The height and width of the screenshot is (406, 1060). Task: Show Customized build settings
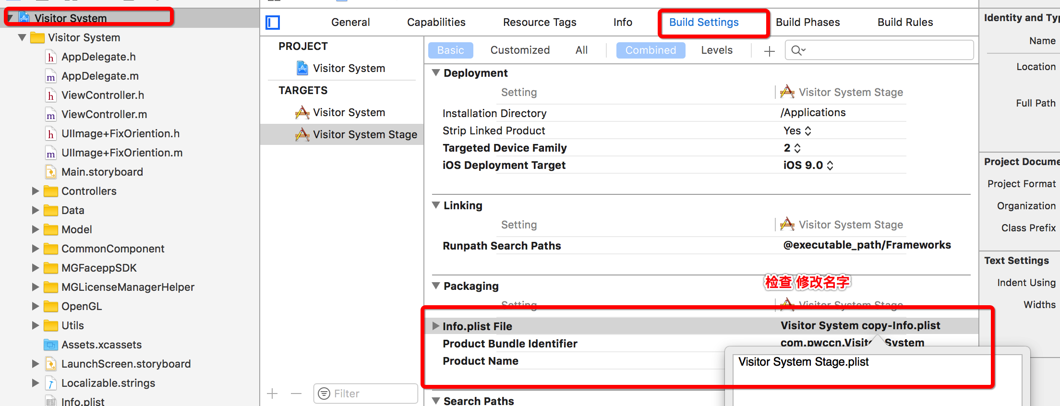(x=519, y=50)
